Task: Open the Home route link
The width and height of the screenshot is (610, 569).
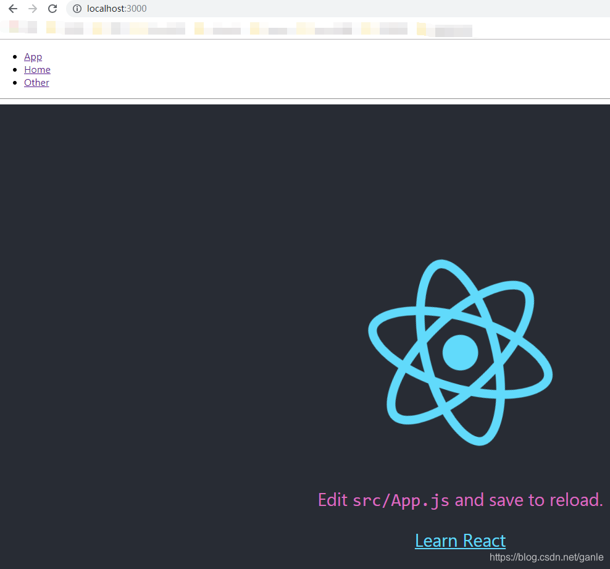Action: click(x=37, y=70)
